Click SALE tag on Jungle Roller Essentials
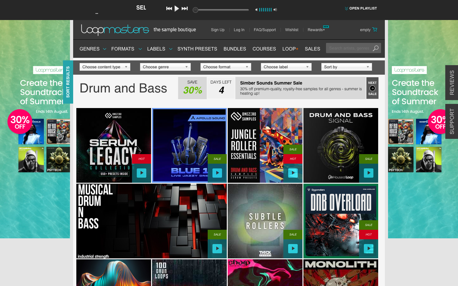 [293, 149]
